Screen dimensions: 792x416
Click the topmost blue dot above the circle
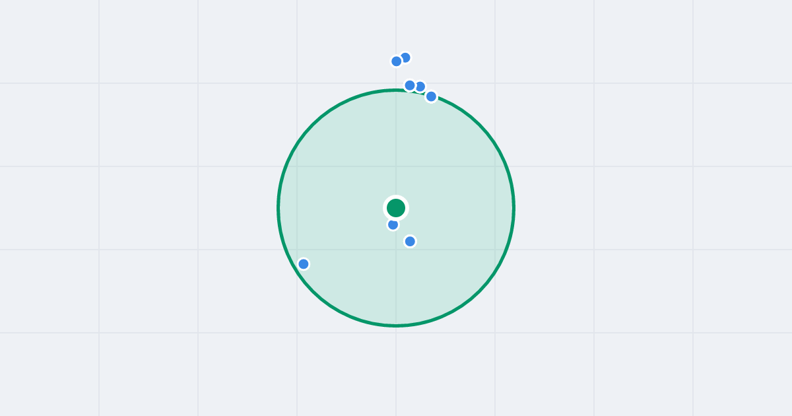click(405, 57)
